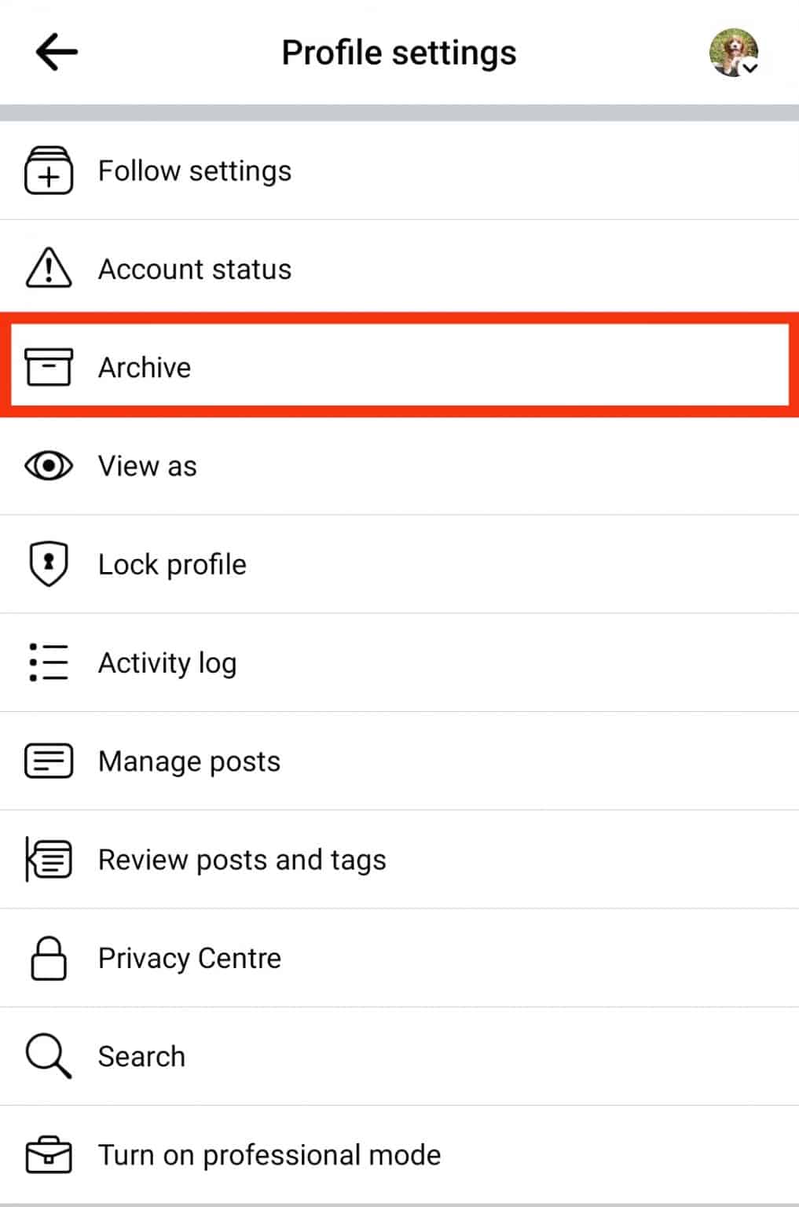The width and height of the screenshot is (799, 1207).
Task: Open the Archive menu item
Action: 145,367
